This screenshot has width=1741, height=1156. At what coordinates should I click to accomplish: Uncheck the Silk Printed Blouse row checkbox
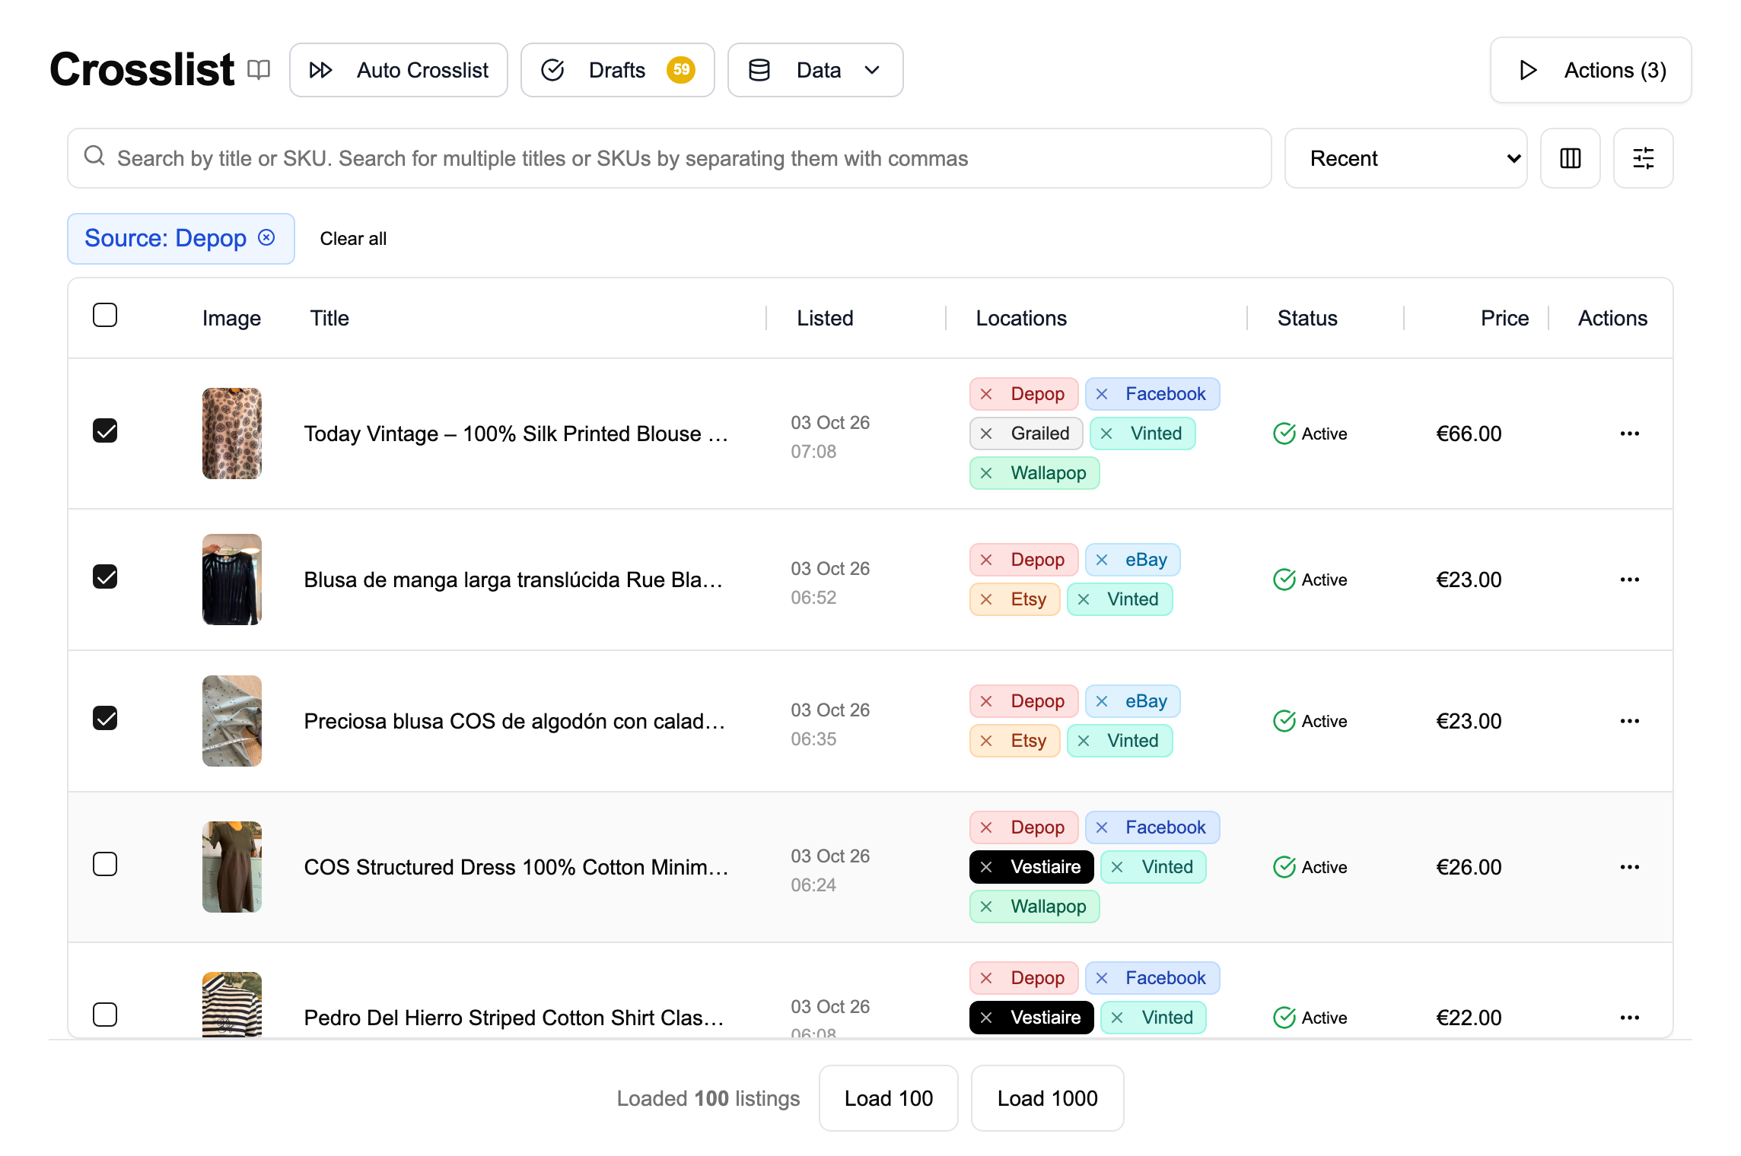105,430
